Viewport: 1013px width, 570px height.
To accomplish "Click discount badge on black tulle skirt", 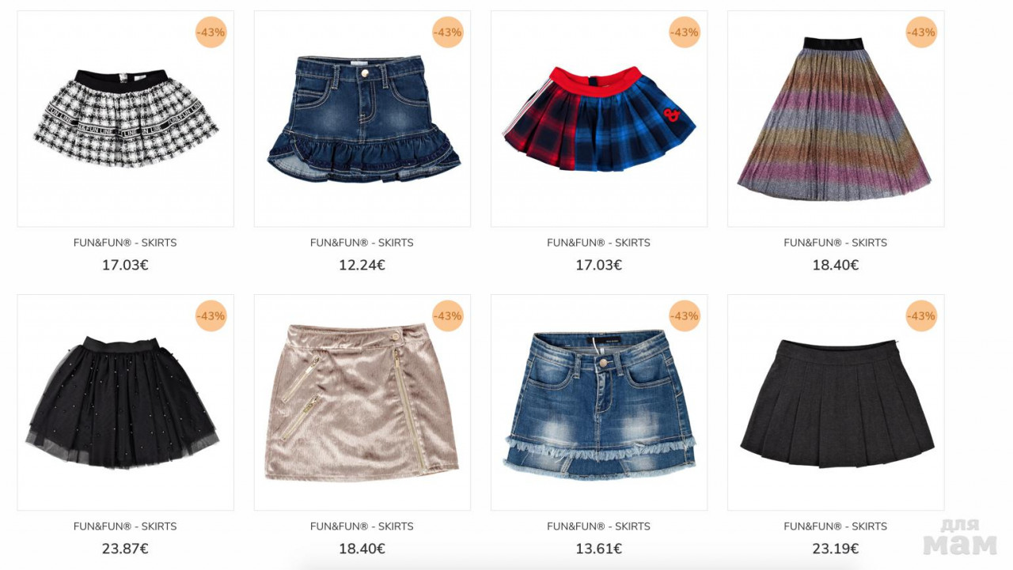I will [211, 316].
